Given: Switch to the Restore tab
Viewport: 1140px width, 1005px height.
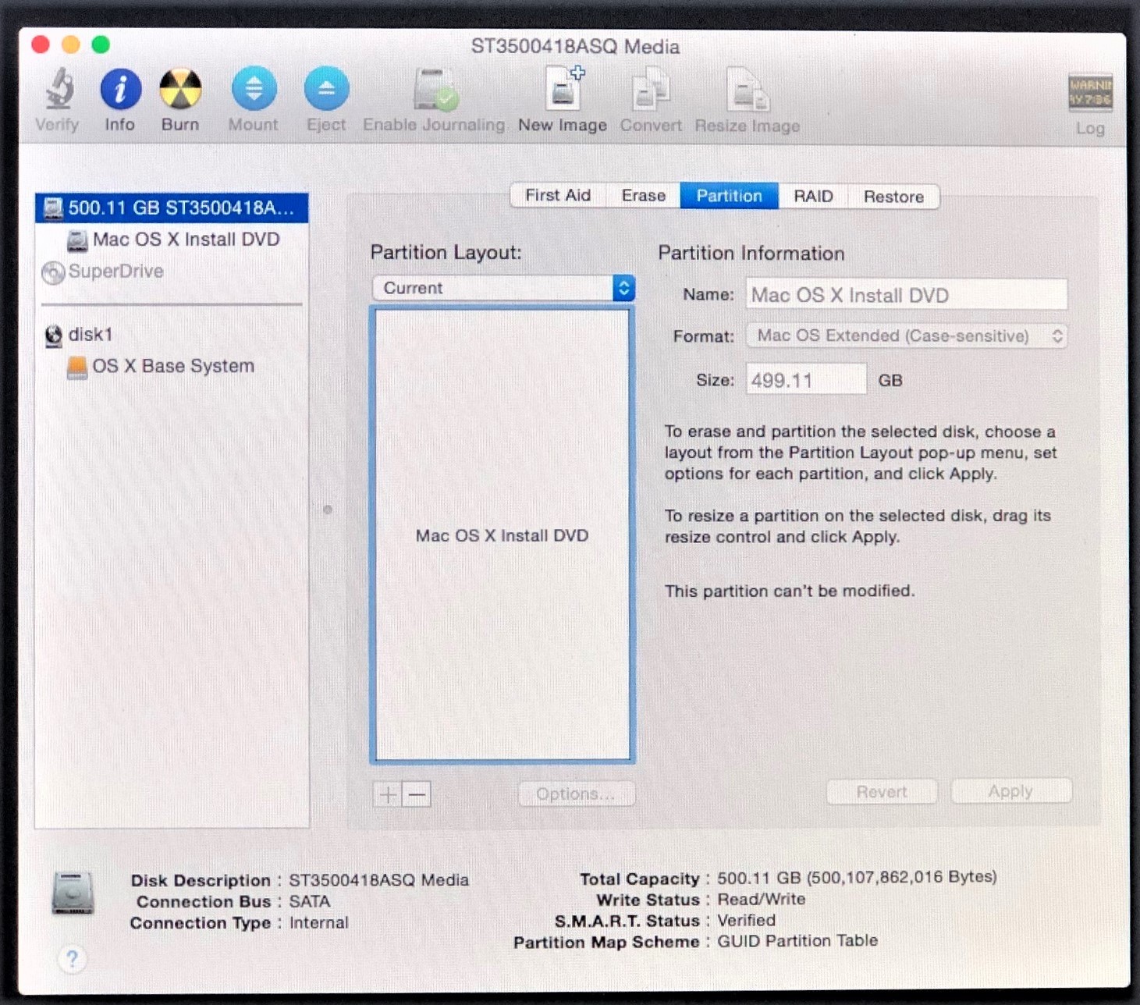Looking at the screenshot, I should coord(894,197).
